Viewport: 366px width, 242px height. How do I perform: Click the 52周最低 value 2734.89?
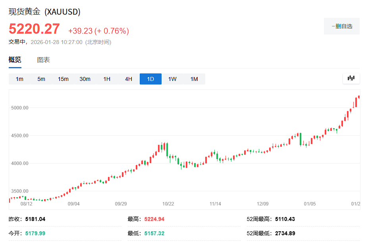point(285,233)
